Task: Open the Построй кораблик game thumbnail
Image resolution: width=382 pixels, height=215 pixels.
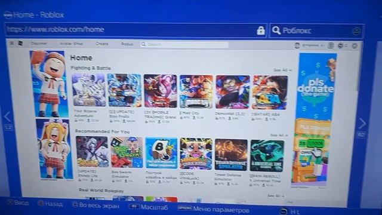Action: (x=161, y=153)
